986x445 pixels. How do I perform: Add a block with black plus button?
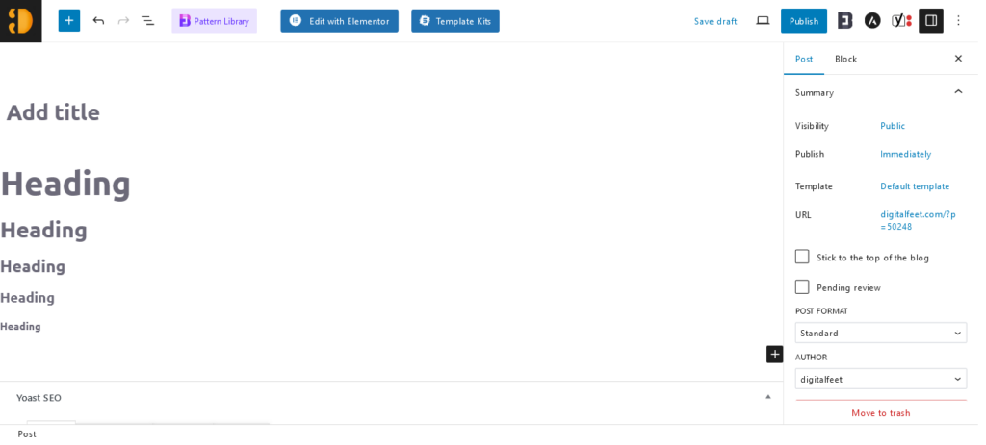click(775, 354)
